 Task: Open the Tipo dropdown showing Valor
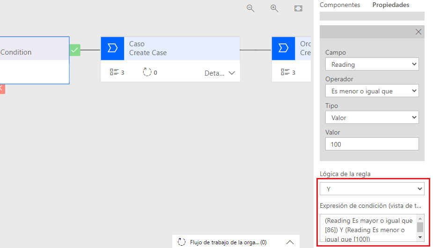coord(372,118)
